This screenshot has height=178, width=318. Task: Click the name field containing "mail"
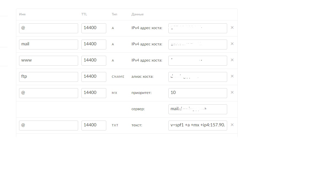click(x=48, y=44)
